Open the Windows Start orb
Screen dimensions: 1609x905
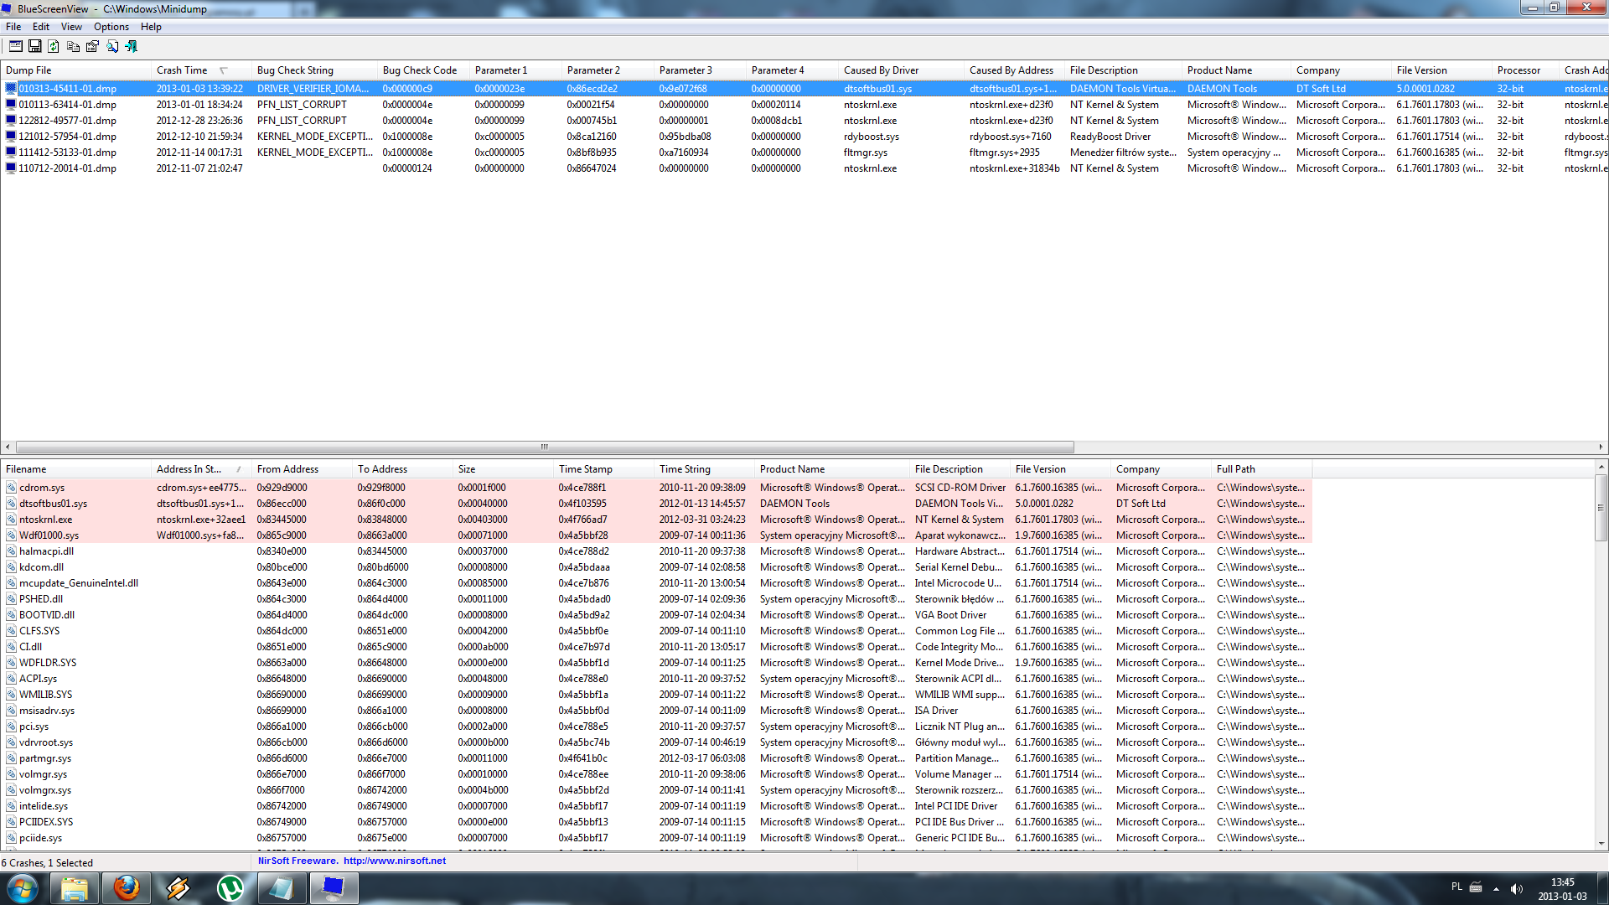pos(23,888)
